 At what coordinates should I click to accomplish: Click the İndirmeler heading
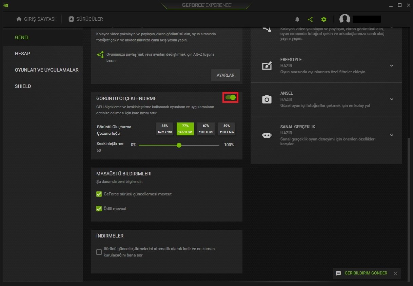[110, 236]
